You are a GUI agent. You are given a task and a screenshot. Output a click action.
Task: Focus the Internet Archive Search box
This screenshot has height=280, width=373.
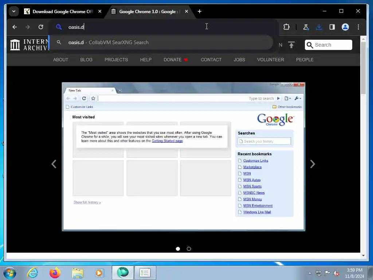pyautogui.click(x=328, y=45)
